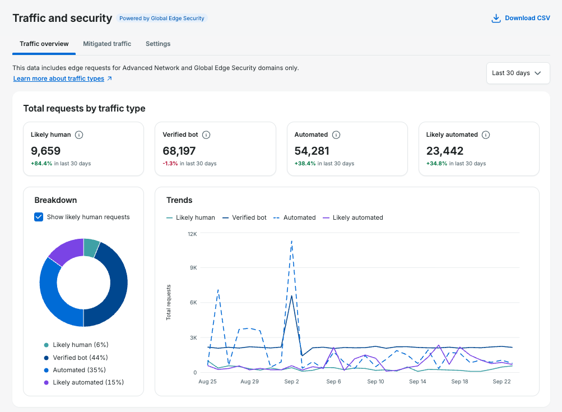This screenshot has width=562, height=412.
Task: Click the Trends panel heading
Action: [179, 200]
